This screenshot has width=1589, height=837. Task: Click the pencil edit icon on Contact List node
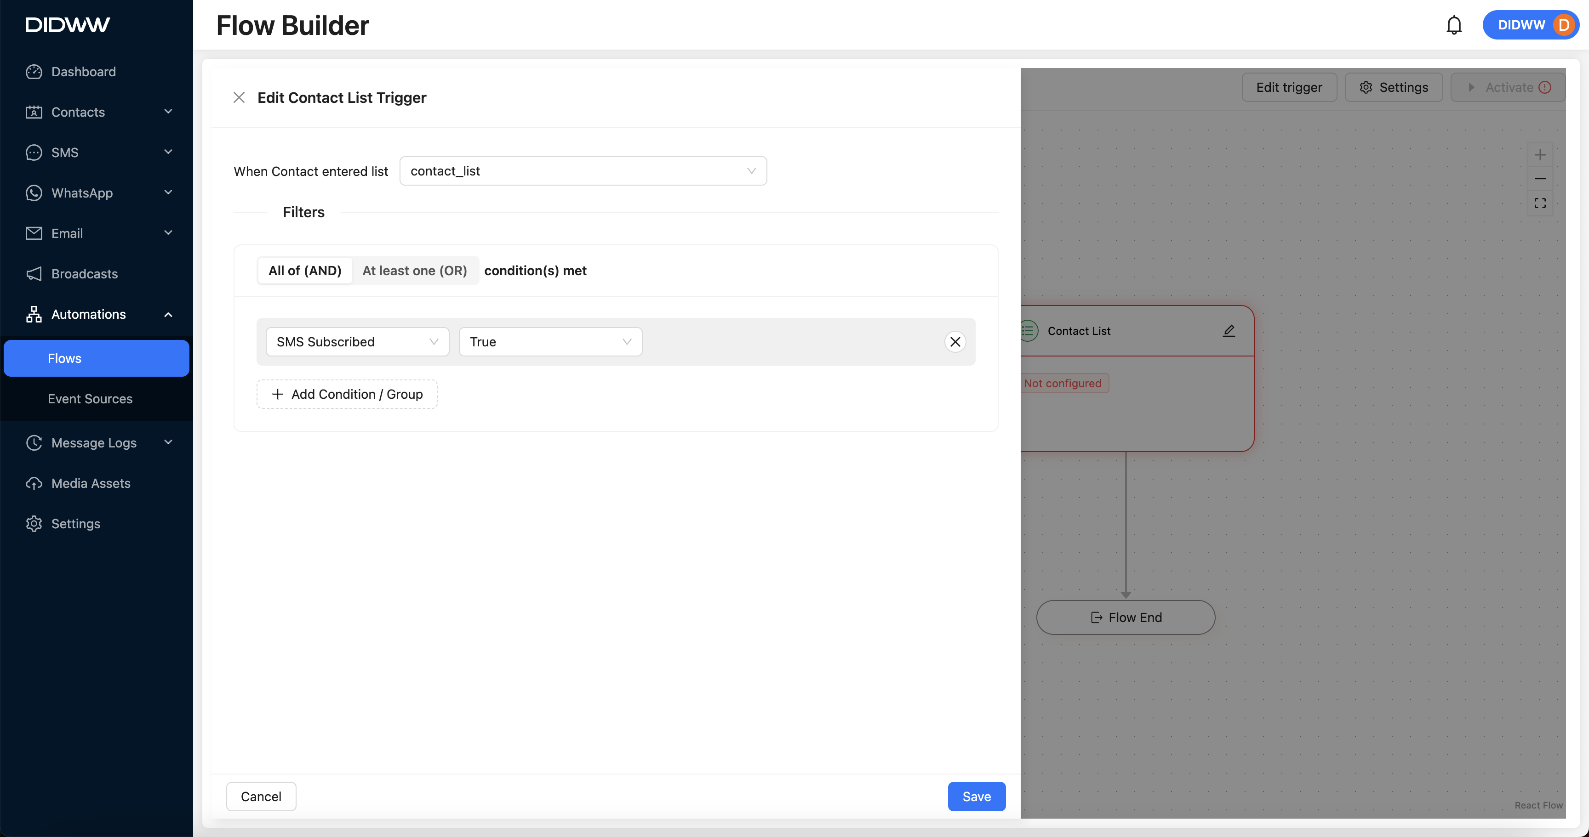pyautogui.click(x=1228, y=331)
